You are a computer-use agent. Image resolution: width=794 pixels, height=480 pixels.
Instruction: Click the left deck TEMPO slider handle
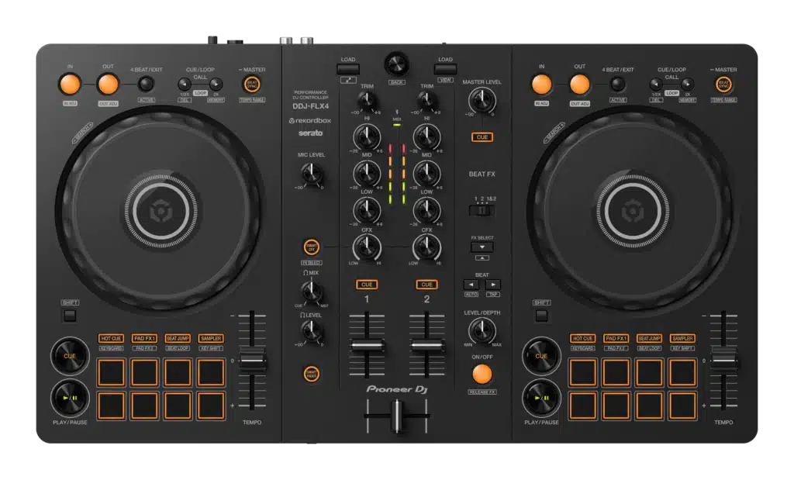(x=252, y=361)
